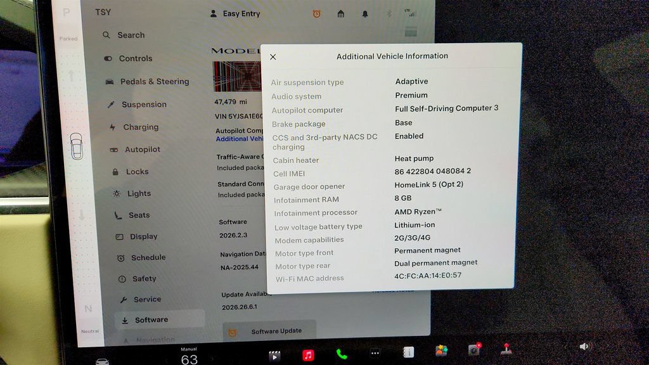Select Display settings
This screenshot has width=649, height=365.
click(137, 237)
